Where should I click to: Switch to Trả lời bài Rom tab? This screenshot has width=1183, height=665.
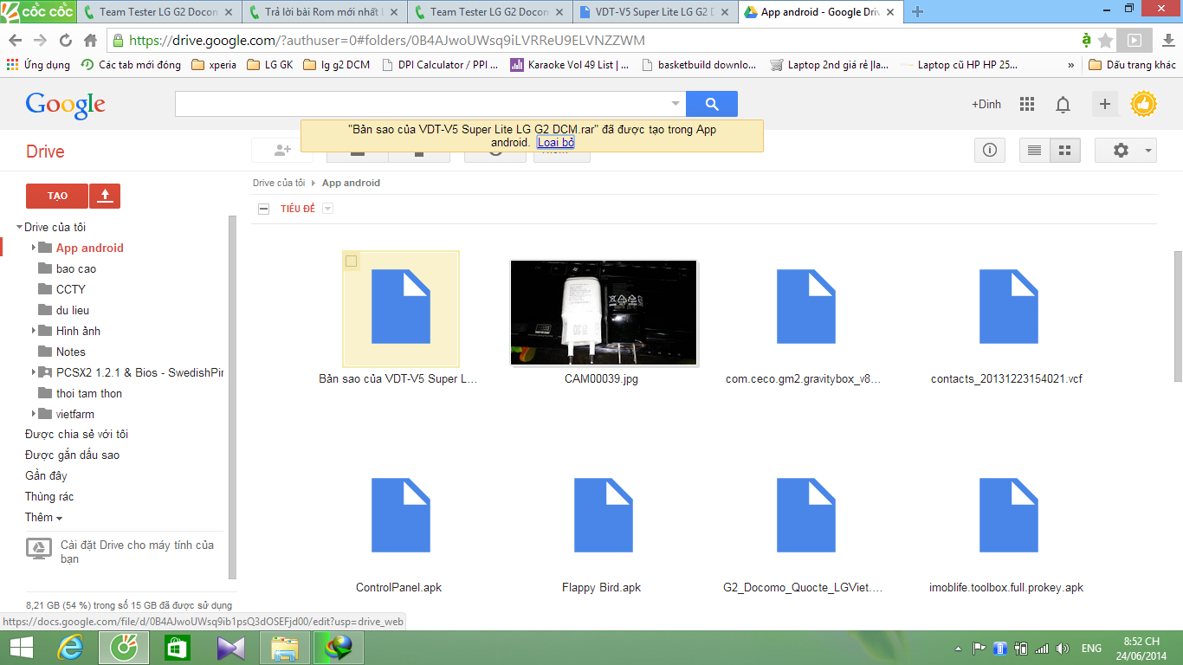325,12
